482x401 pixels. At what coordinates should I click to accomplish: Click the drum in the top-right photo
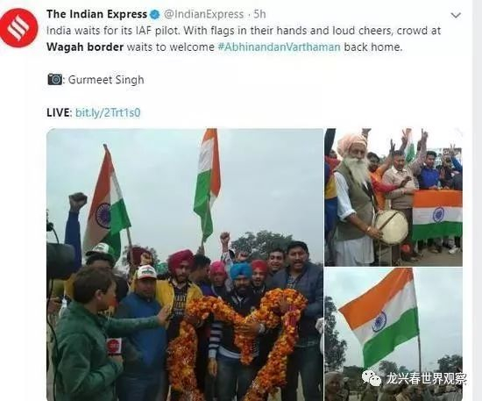coord(392,226)
